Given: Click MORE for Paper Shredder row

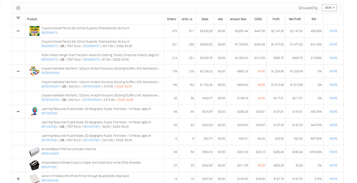Looking at the screenshot, I should coord(333,165).
